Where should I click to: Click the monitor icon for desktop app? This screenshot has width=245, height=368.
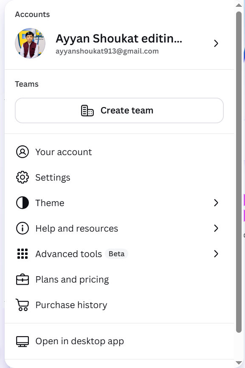point(22,341)
